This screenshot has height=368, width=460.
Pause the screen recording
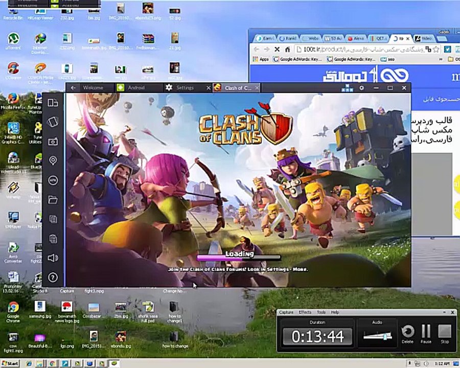(426, 334)
